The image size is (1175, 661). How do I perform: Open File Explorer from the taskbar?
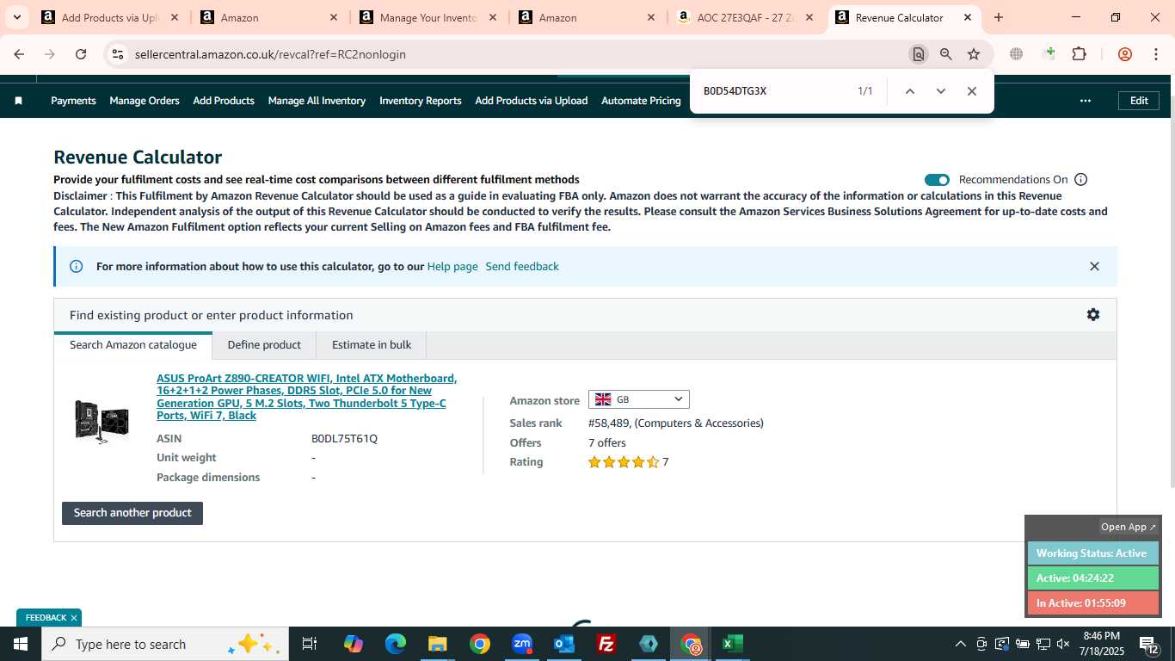438,644
